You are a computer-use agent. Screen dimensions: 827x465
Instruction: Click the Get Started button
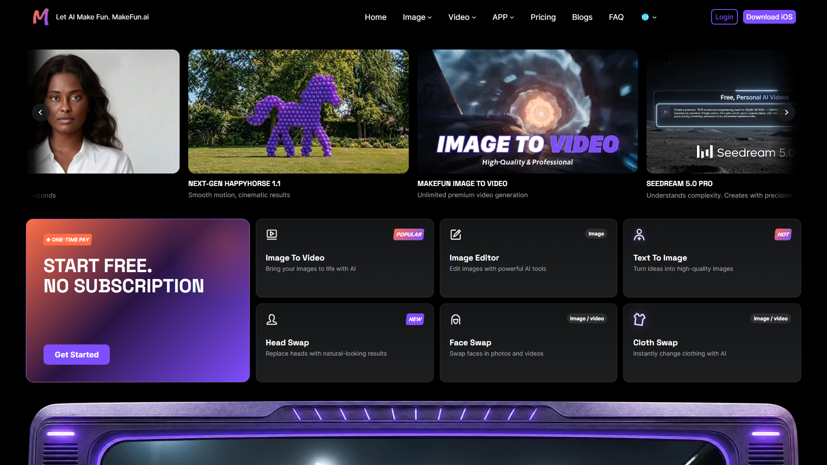(x=77, y=354)
